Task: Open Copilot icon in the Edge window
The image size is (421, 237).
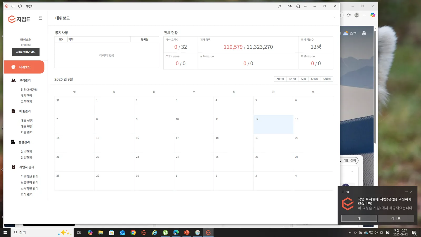Action: [x=373, y=15]
